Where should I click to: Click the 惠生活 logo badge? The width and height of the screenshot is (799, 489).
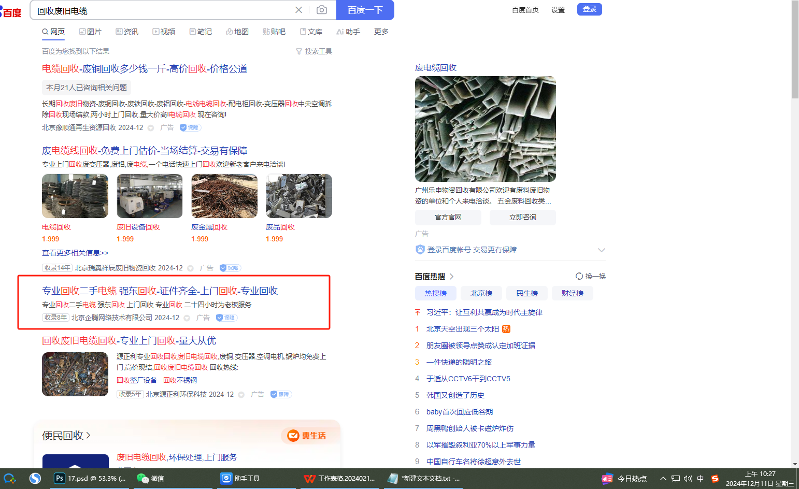307,436
